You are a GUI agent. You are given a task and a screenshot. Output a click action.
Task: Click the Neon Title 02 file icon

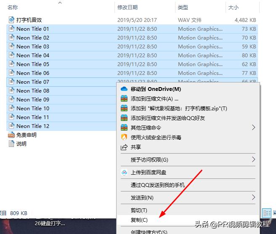(11, 37)
